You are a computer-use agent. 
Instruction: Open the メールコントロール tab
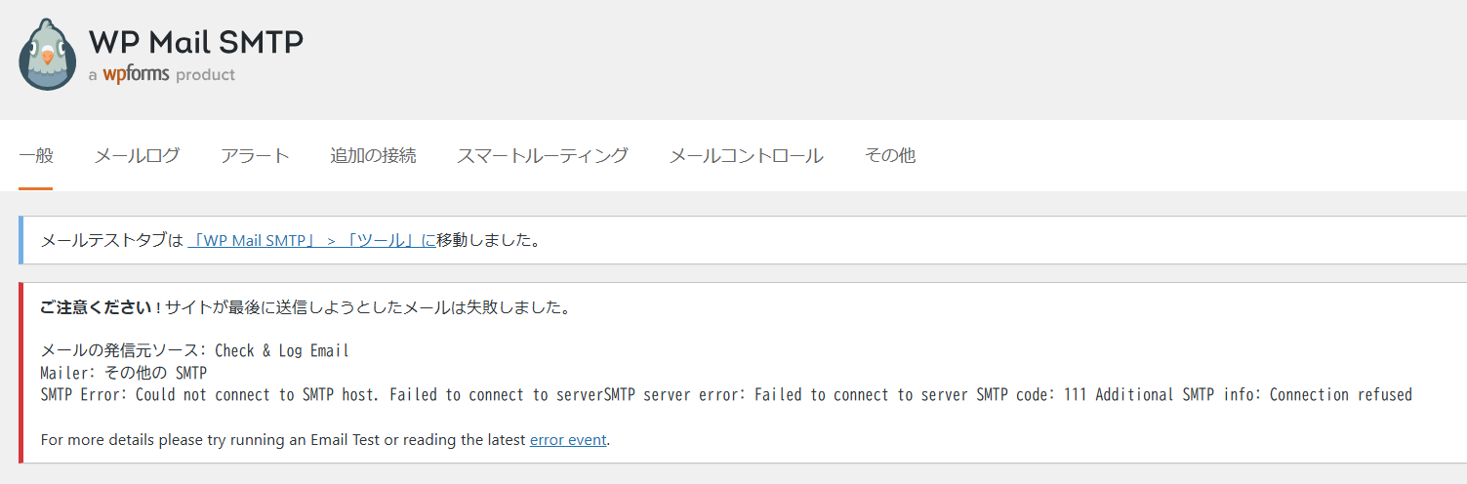click(747, 156)
